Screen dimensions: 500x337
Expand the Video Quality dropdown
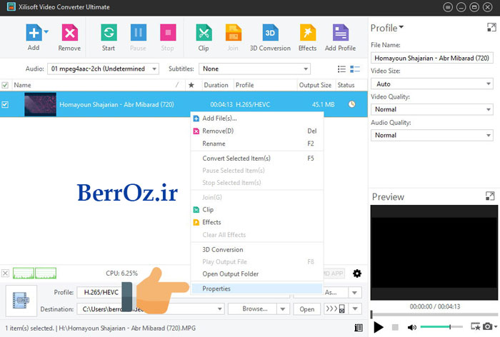[x=431, y=109]
